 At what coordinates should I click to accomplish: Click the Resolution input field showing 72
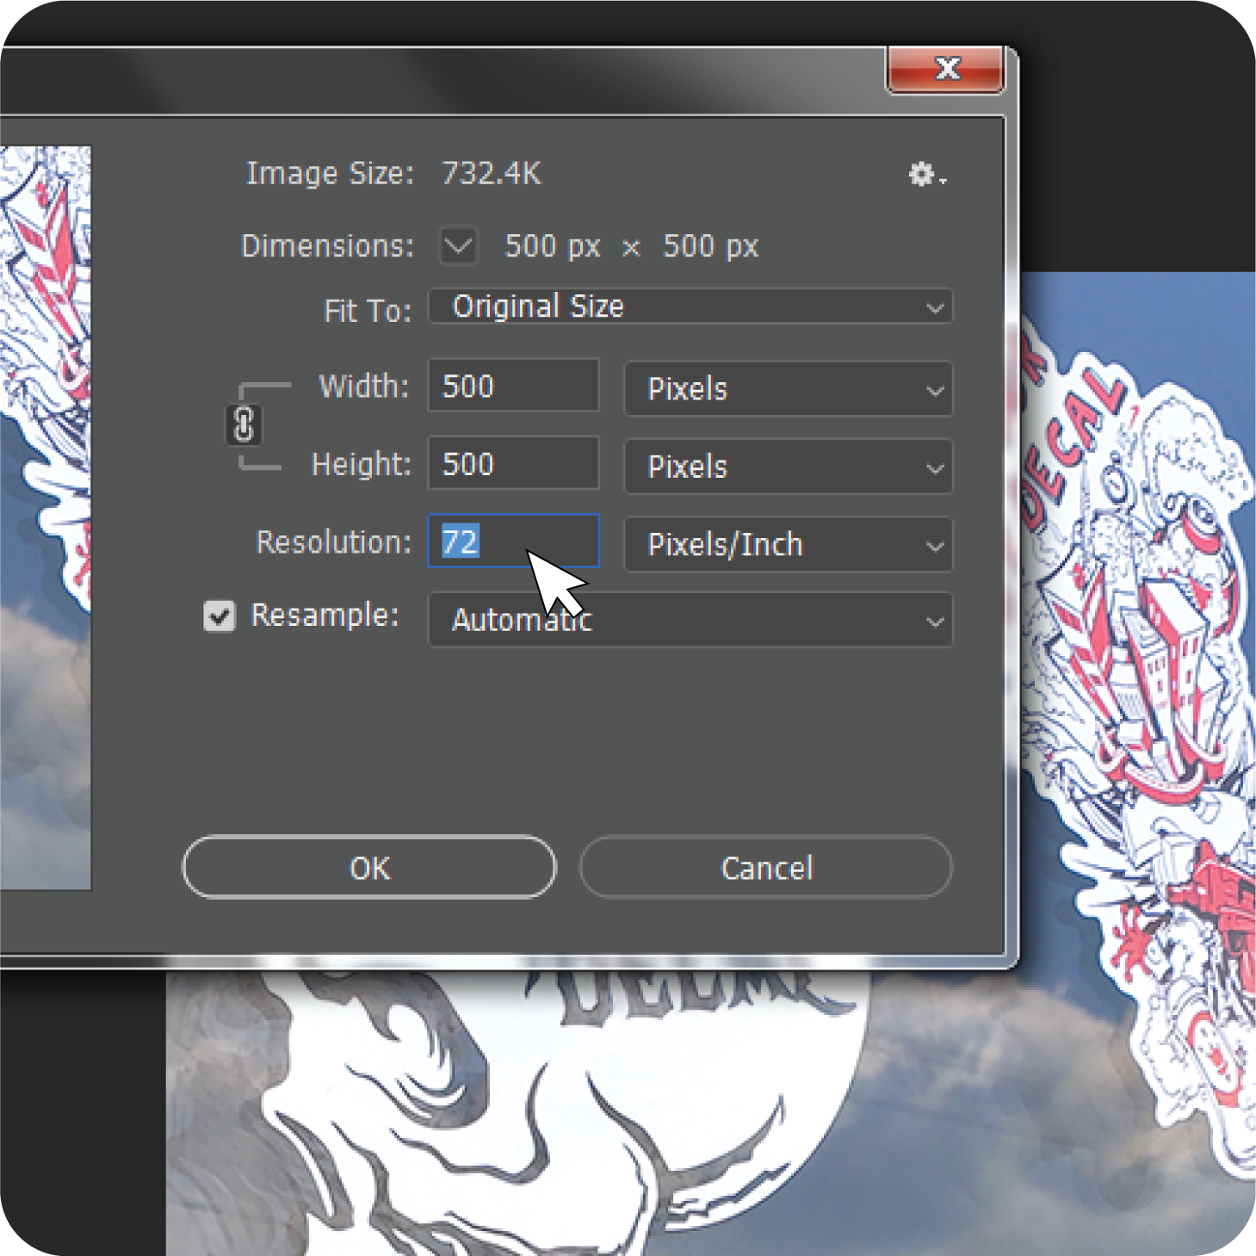point(514,541)
